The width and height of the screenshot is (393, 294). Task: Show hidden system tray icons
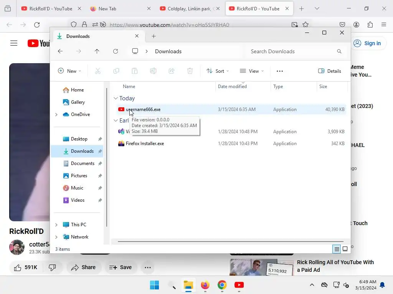point(312,285)
